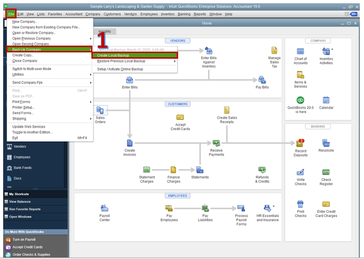Image resolution: width=364 pixels, height=259 pixels.
Task: Select Switch to Multi-user Mode
Action: (50, 69)
